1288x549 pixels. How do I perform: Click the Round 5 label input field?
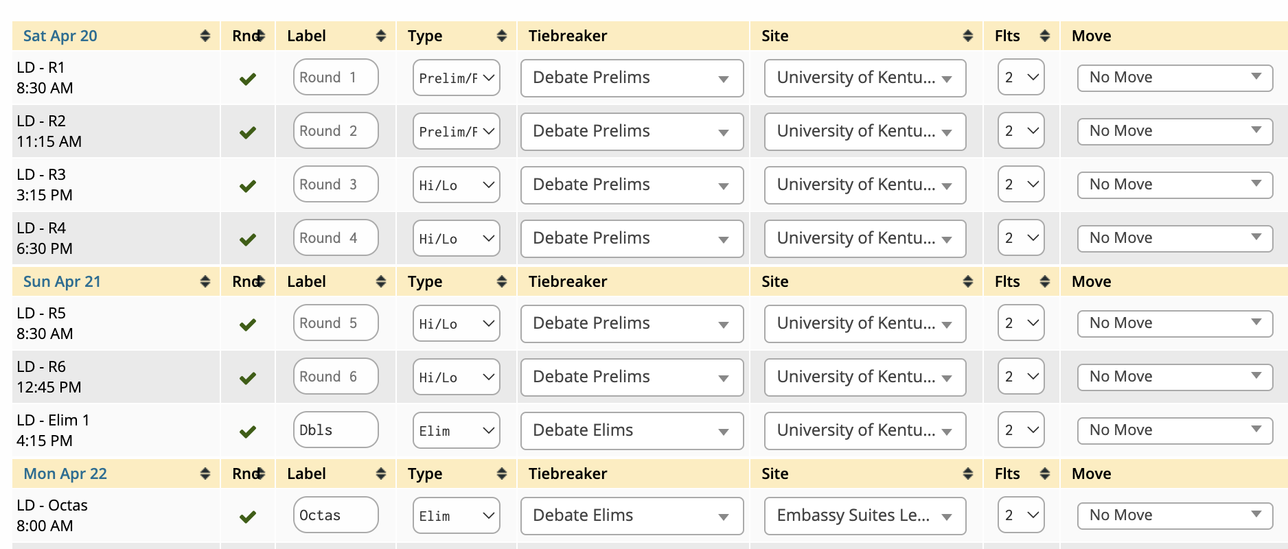[x=335, y=323]
